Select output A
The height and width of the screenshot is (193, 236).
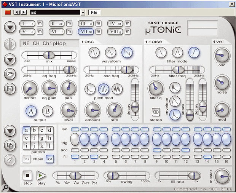(31, 111)
